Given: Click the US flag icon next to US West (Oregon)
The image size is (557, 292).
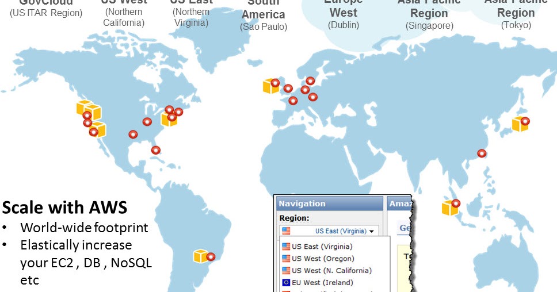Looking at the screenshot, I should [x=286, y=259].
